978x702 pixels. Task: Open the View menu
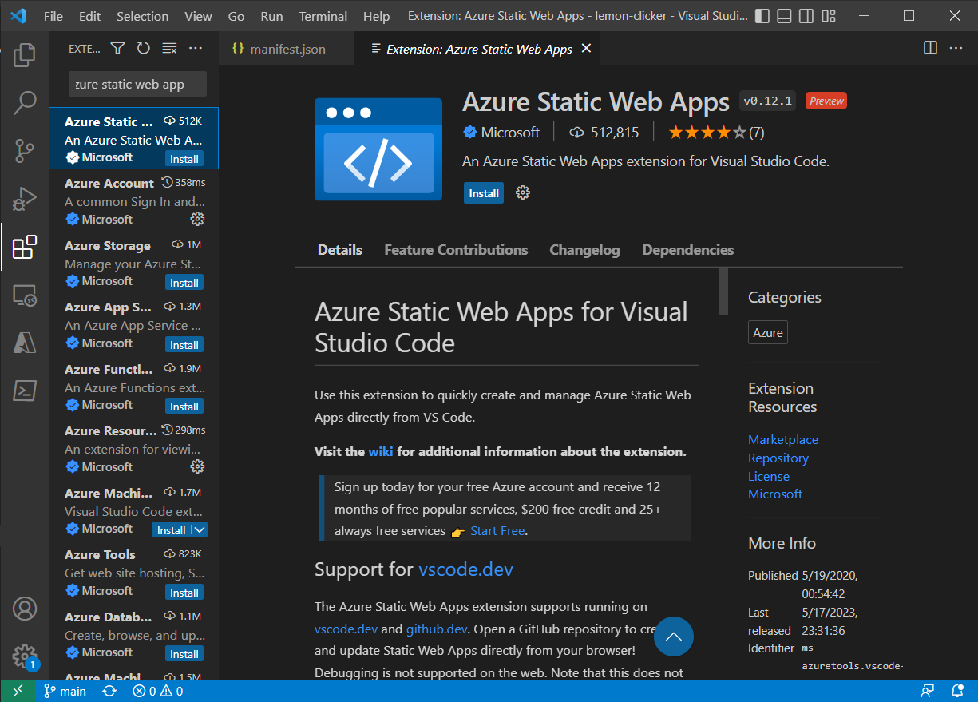198,16
